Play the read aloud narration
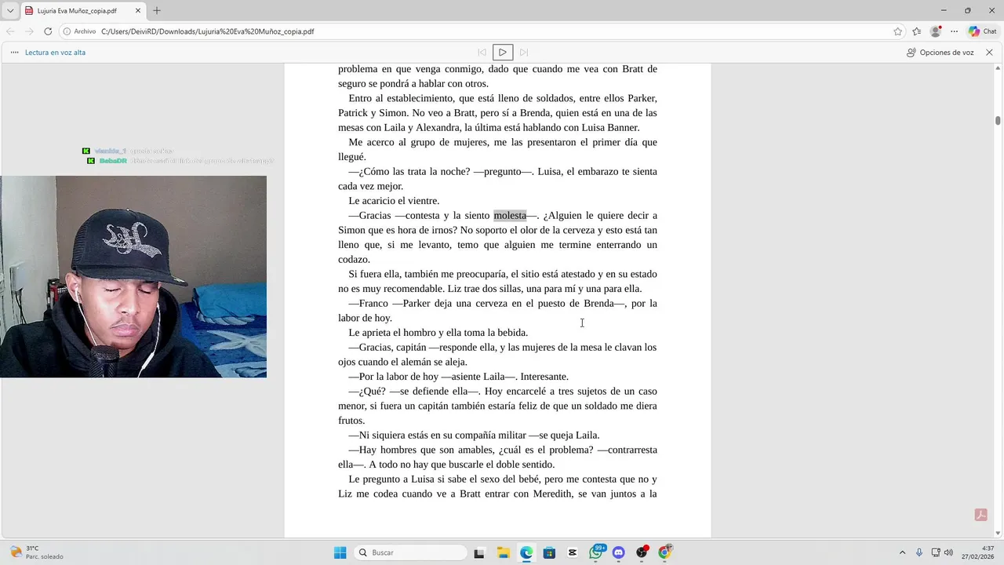The height and width of the screenshot is (565, 1004). (503, 53)
